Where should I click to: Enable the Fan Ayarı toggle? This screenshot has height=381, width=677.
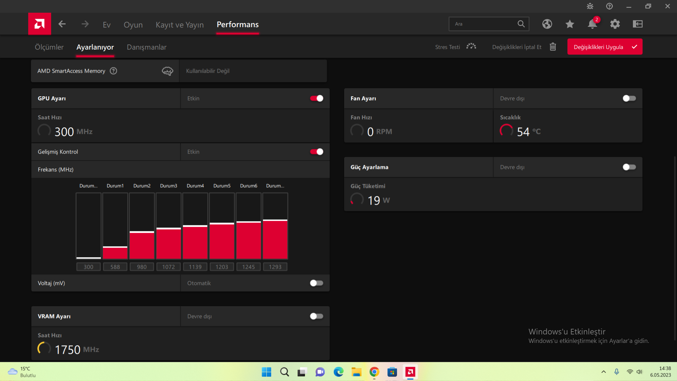pyautogui.click(x=629, y=98)
